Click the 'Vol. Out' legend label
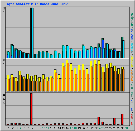The width and height of the screenshot is (135, 131). pyautogui.click(x=132, y=91)
